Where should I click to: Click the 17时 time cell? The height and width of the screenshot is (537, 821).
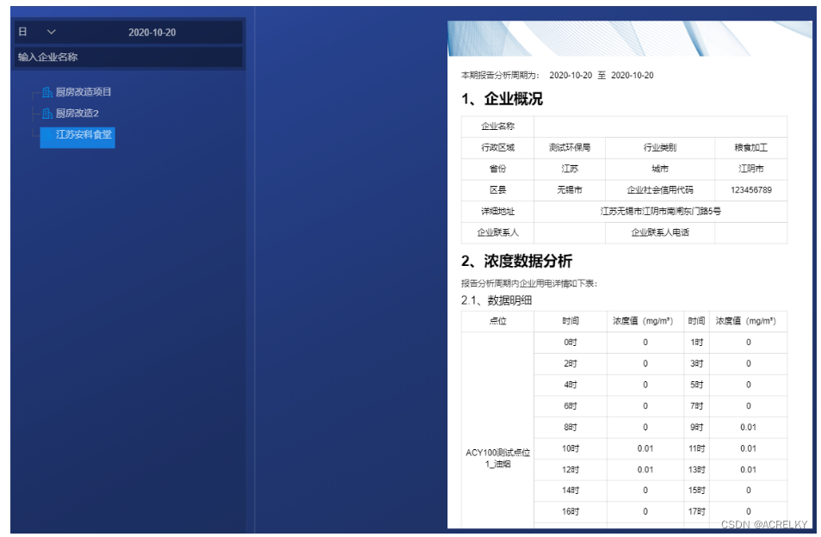[696, 511]
